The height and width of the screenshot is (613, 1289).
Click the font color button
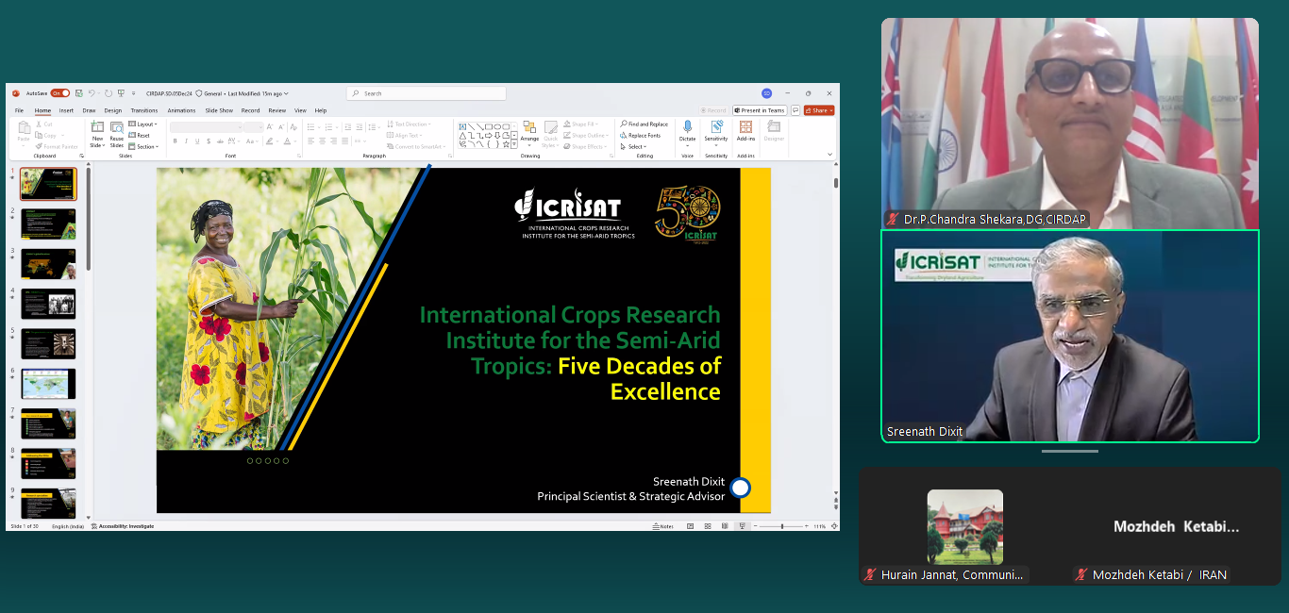click(287, 141)
